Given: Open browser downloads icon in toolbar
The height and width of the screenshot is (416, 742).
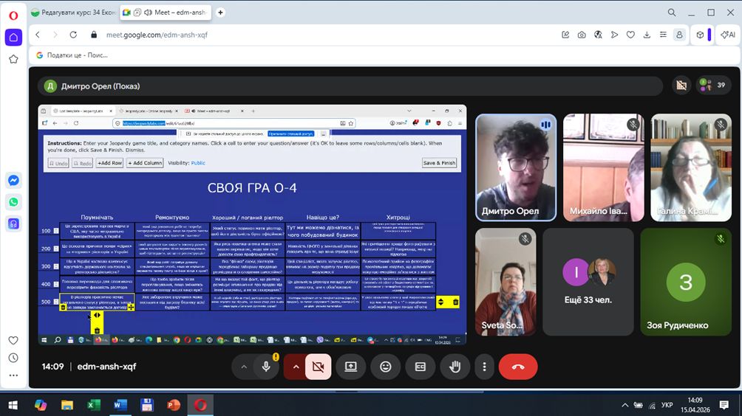Looking at the screenshot, I should tap(647, 35).
